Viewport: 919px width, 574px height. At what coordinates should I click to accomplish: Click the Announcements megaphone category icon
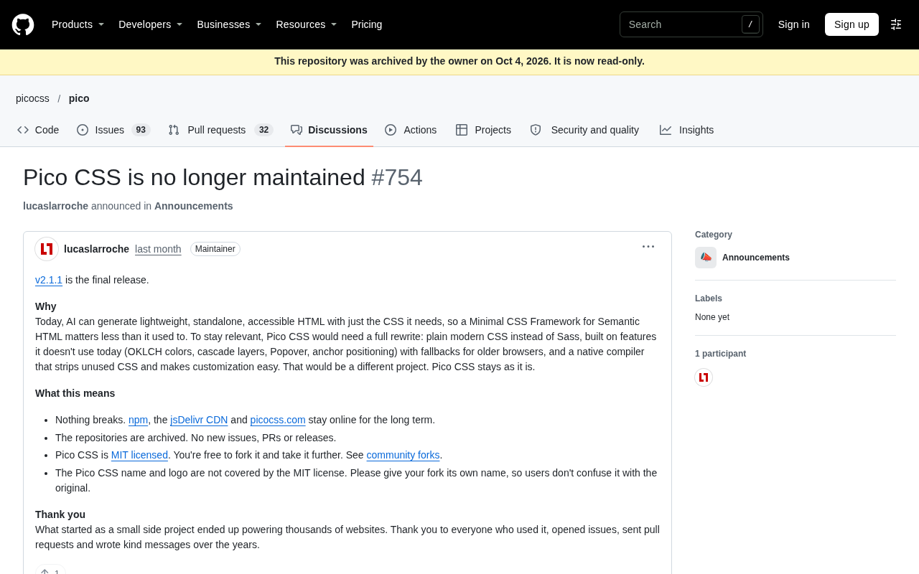pos(706,258)
